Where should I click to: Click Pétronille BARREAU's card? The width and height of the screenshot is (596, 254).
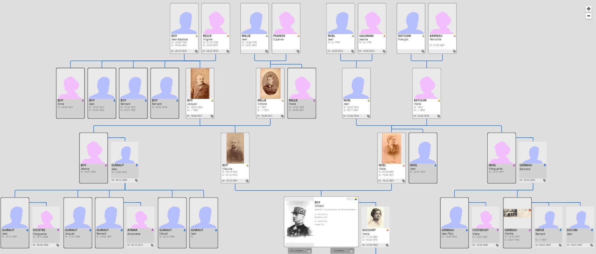click(x=442, y=28)
